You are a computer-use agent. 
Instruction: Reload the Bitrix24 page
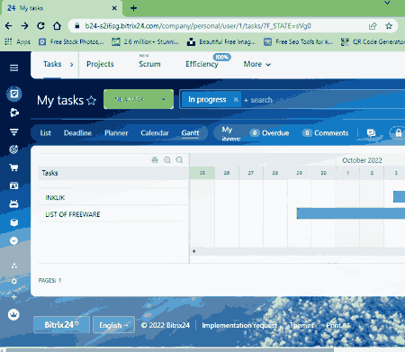[x=40, y=26]
